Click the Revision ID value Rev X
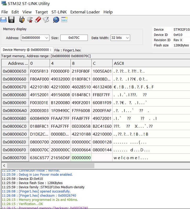The width and height of the screenshot is (190, 209). [178, 40]
